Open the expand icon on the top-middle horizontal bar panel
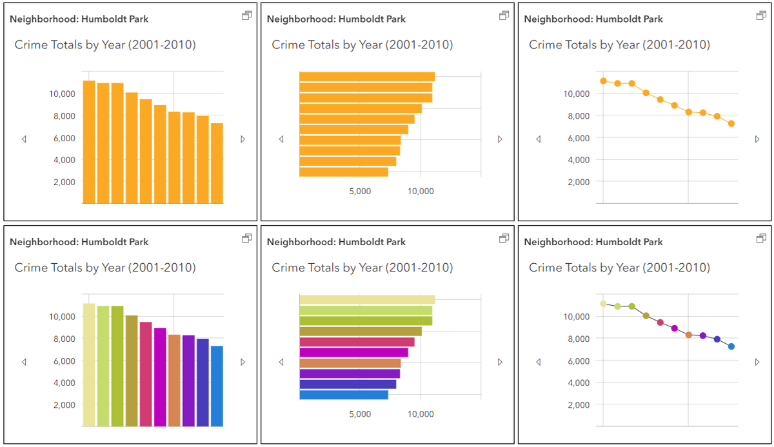774x447 pixels. pos(503,15)
